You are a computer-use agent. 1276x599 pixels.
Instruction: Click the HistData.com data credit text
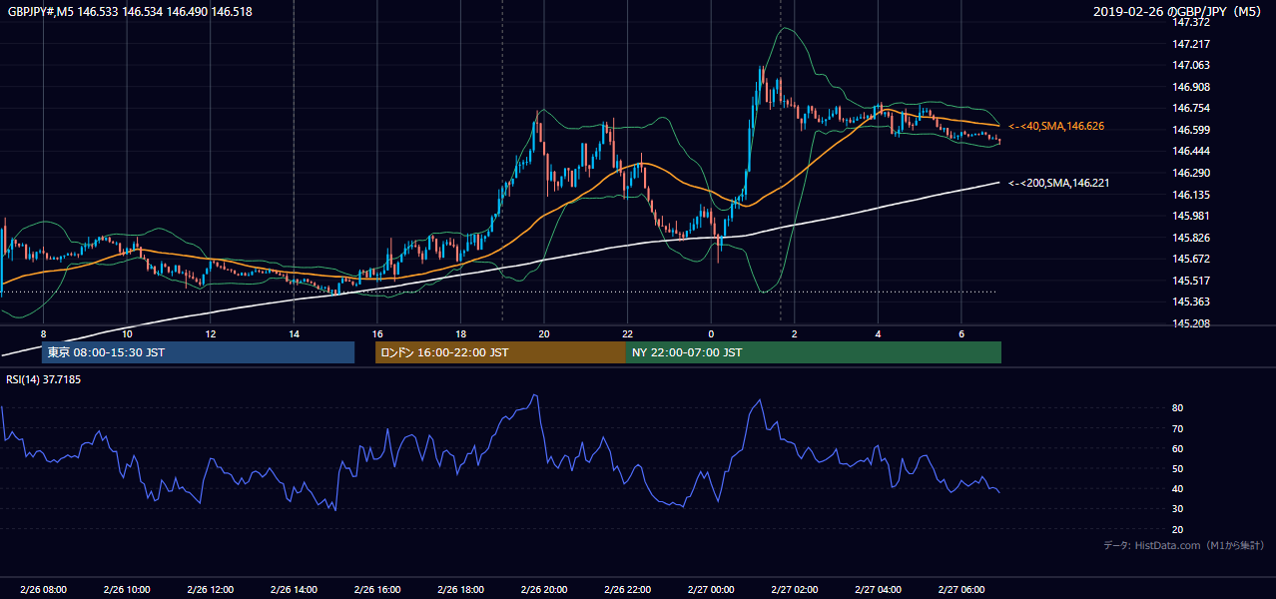[x=1183, y=545]
